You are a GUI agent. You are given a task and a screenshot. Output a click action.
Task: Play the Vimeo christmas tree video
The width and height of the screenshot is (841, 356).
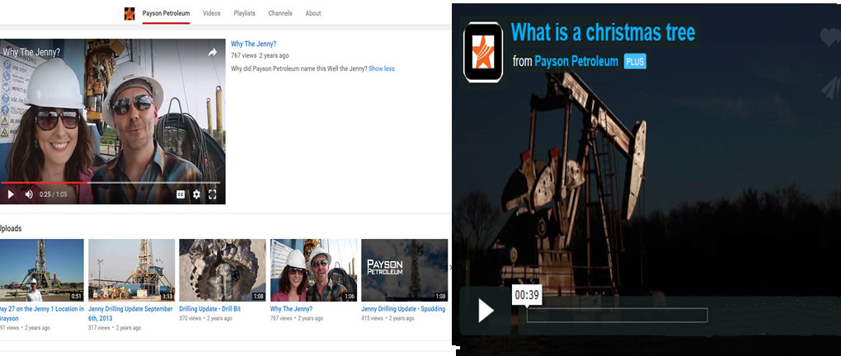click(x=486, y=311)
